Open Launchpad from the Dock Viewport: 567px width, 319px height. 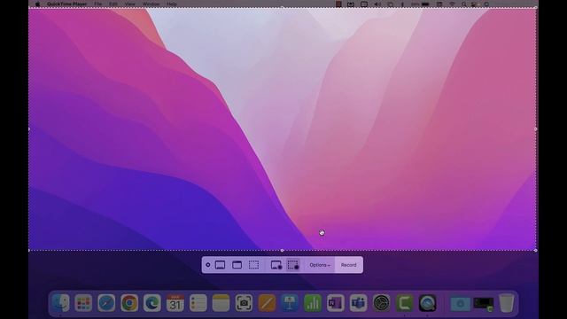pos(83,303)
